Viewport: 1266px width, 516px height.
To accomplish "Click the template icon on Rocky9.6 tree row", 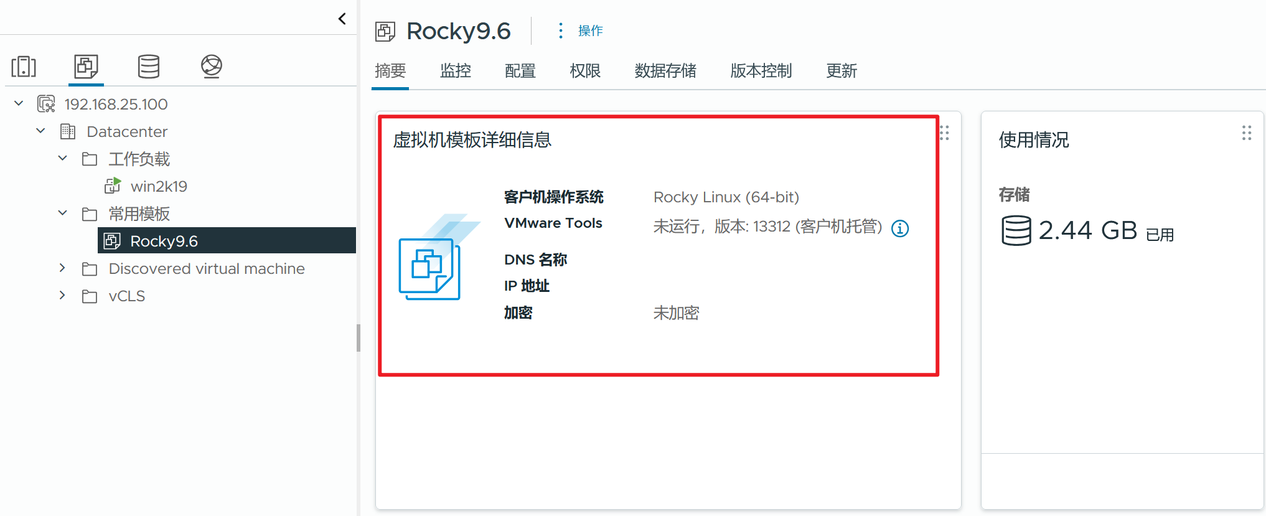I will coord(112,241).
